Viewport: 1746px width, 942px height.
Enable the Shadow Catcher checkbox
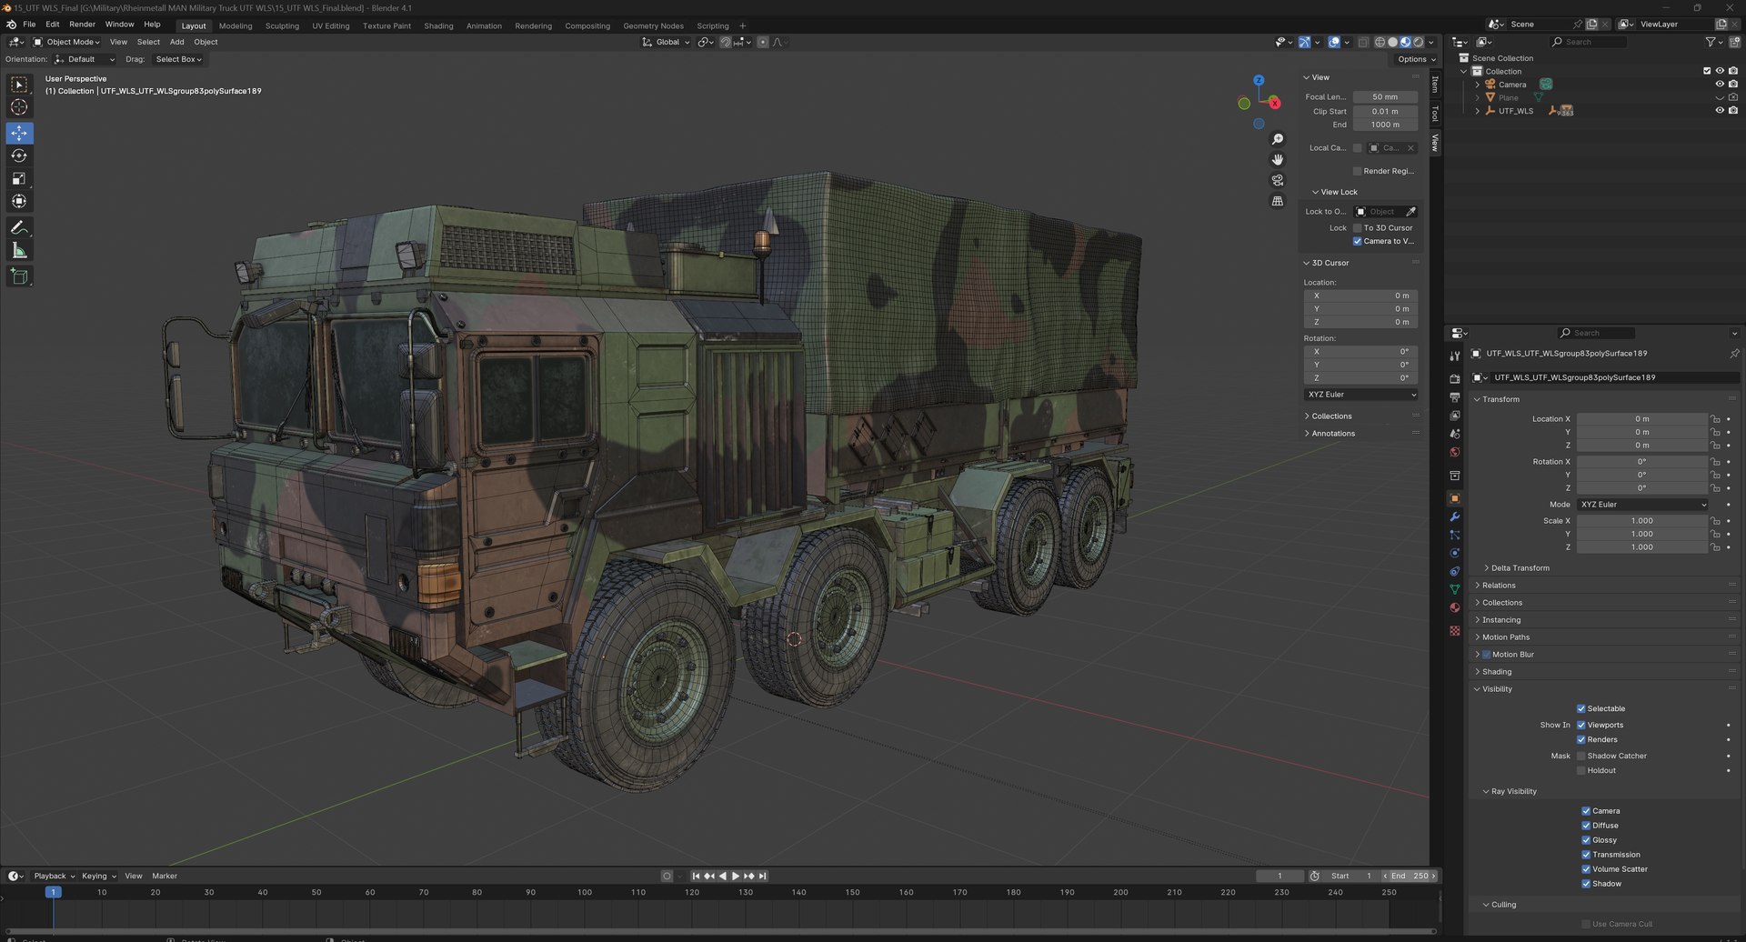point(1580,757)
